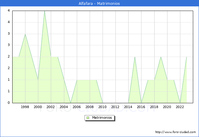Select the 2018 x-axis year label
This screenshot has width=199, height=137.
click(154, 107)
